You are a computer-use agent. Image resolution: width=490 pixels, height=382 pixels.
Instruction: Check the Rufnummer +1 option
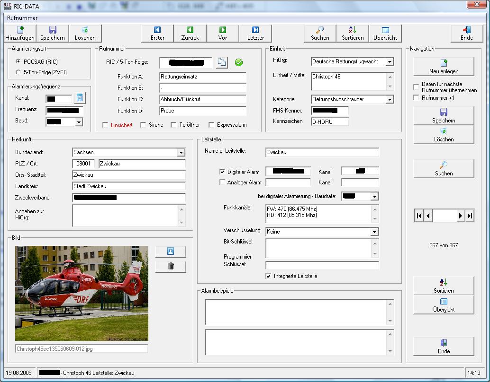coord(416,98)
